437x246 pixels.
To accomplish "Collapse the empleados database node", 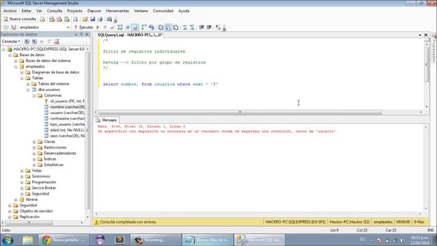I will tap(16, 67).
